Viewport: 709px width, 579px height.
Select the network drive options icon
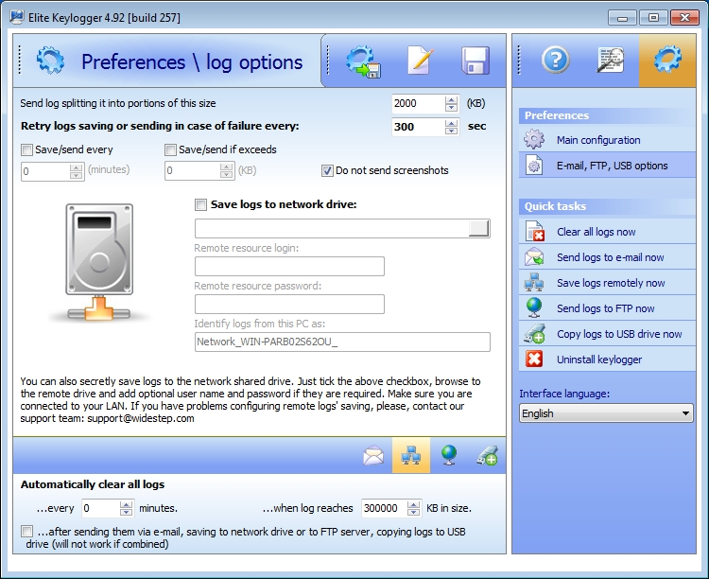(x=411, y=456)
